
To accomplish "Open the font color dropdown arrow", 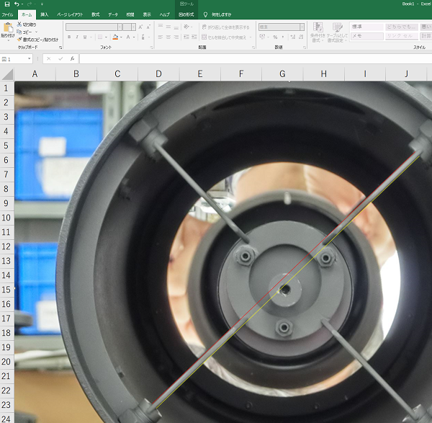I will (x=134, y=37).
